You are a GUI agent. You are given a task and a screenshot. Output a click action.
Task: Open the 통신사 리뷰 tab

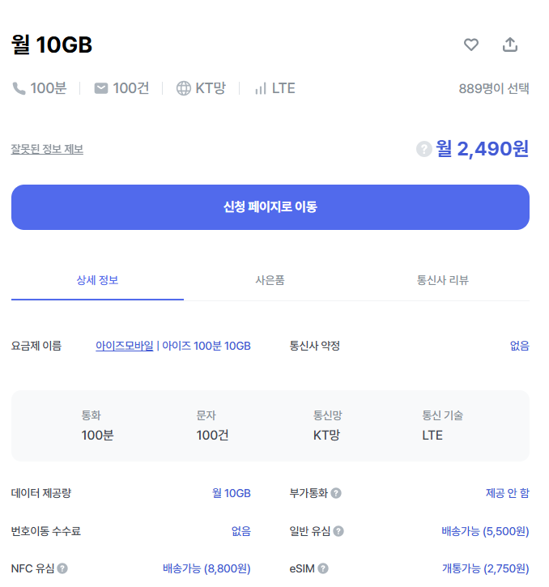443,281
